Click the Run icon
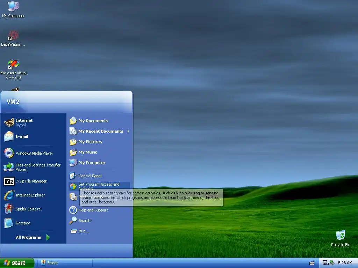The image size is (358, 268). [73, 231]
